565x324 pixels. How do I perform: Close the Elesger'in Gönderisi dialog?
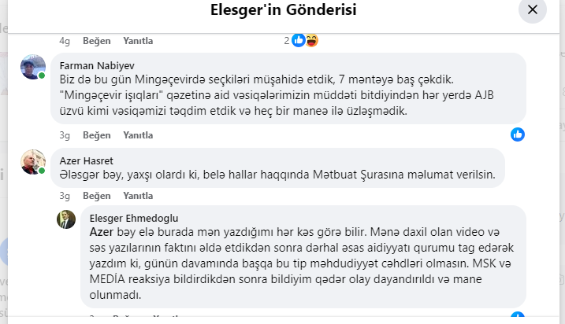532,9
